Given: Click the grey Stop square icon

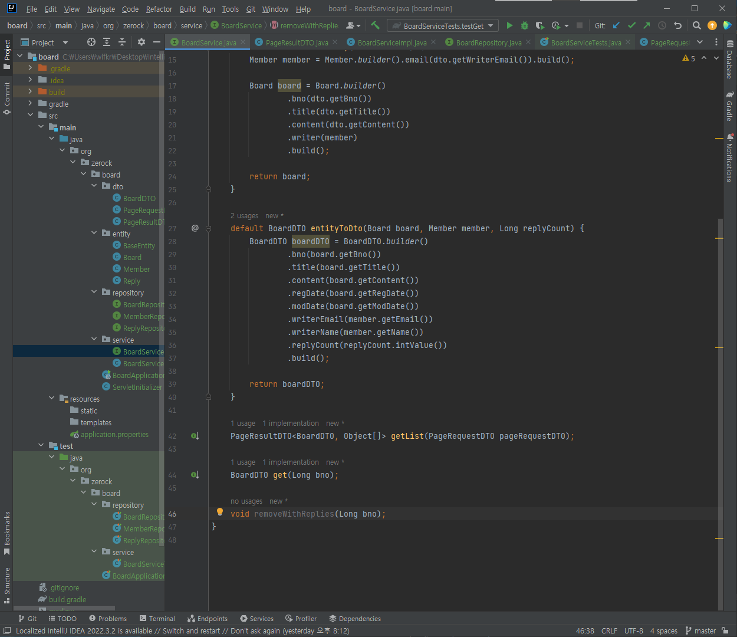Looking at the screenshot, I should click(x=580, y=25).
